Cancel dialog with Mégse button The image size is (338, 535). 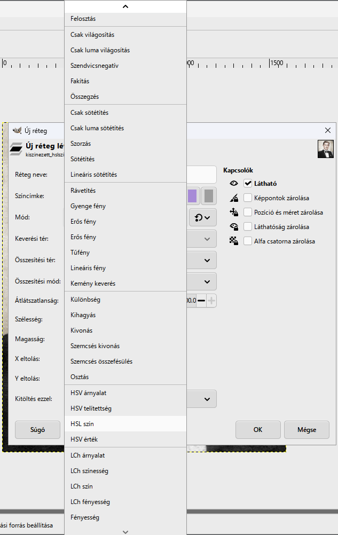[306, 430]
